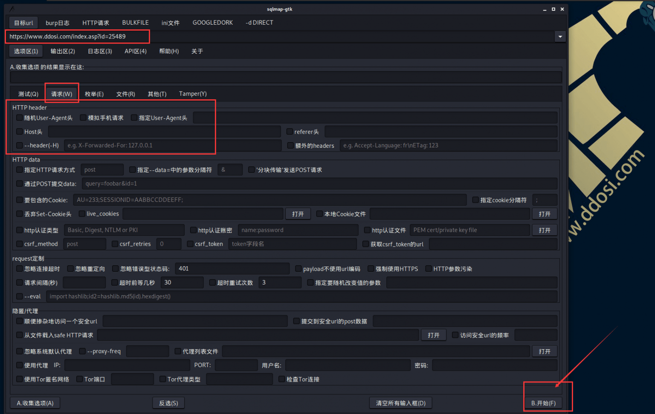Viewport: 655px width, 414px height.
Task: Switch to the 请求(W) sub-tab
Action: pyautogui.click(x=61, y=94)
